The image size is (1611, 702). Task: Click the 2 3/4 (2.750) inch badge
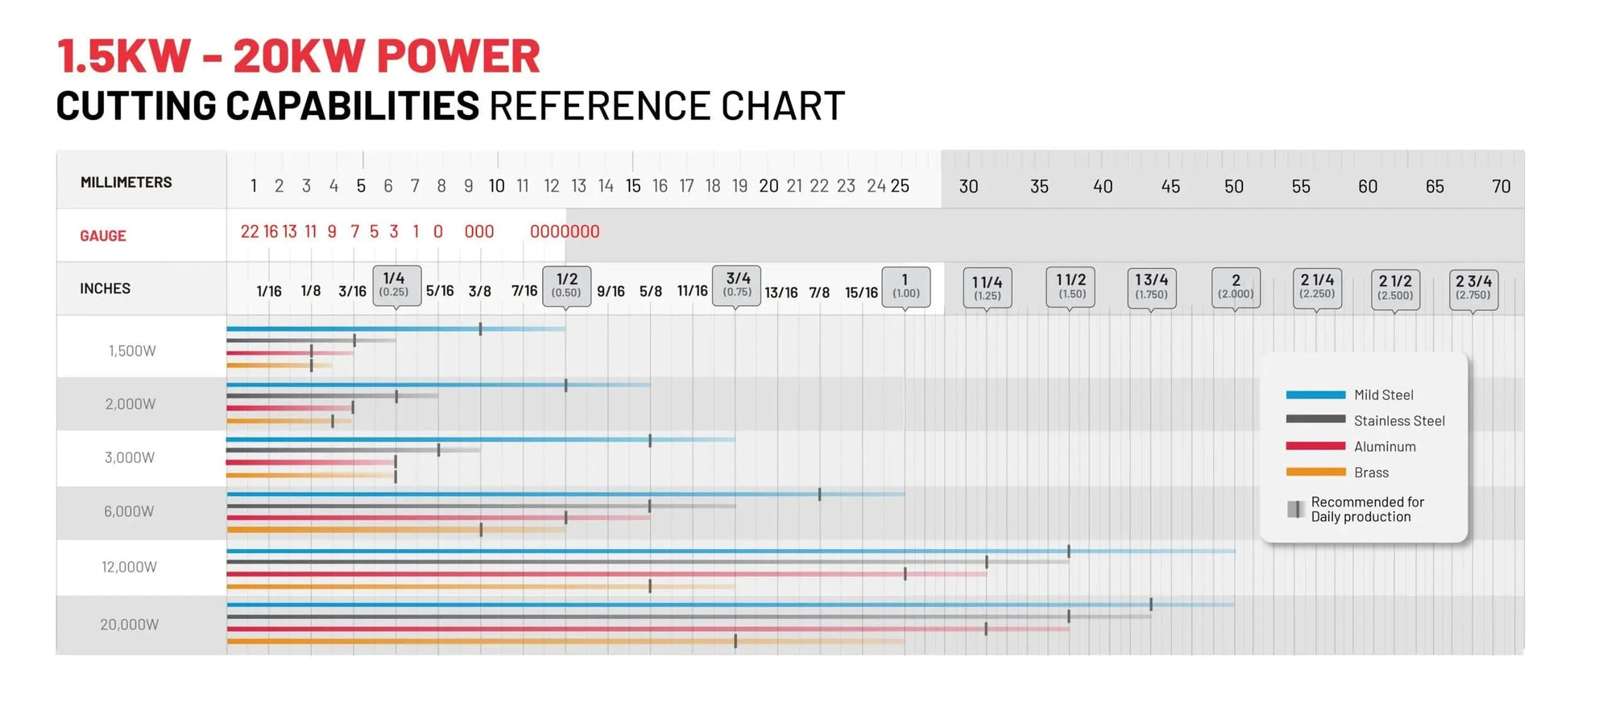click(x=1473, y=288)
